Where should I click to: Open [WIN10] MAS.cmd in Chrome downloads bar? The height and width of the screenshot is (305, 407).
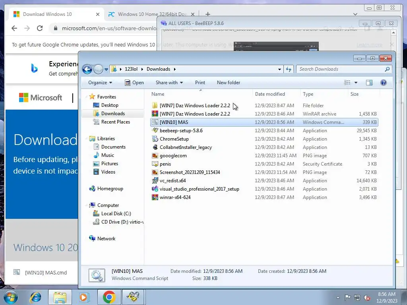(x=41, y=272)
